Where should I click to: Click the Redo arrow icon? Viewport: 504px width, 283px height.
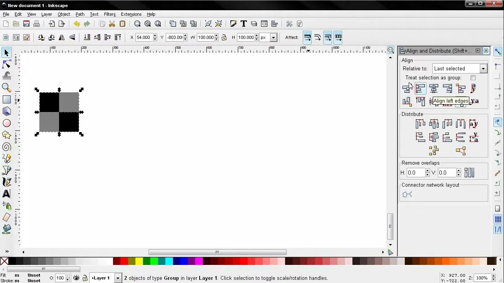(x=87, y=24)
